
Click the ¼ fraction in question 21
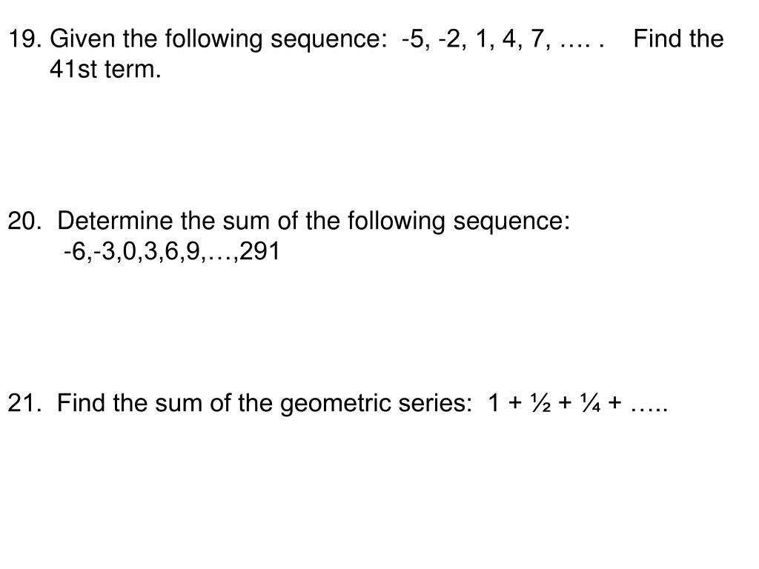coord(591,403)
